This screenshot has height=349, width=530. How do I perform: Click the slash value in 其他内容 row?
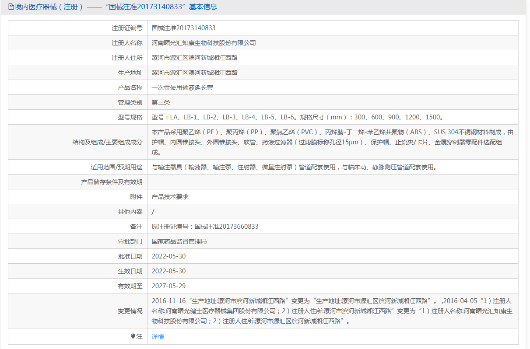153,212
